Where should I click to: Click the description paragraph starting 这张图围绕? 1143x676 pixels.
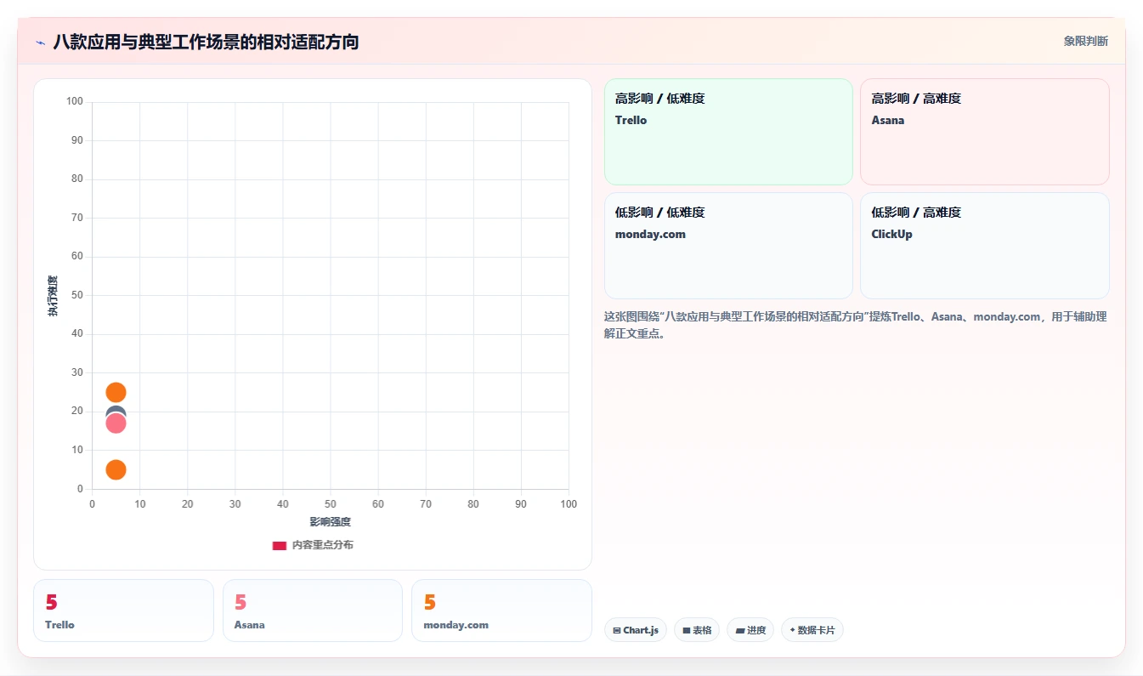point(855,325)
